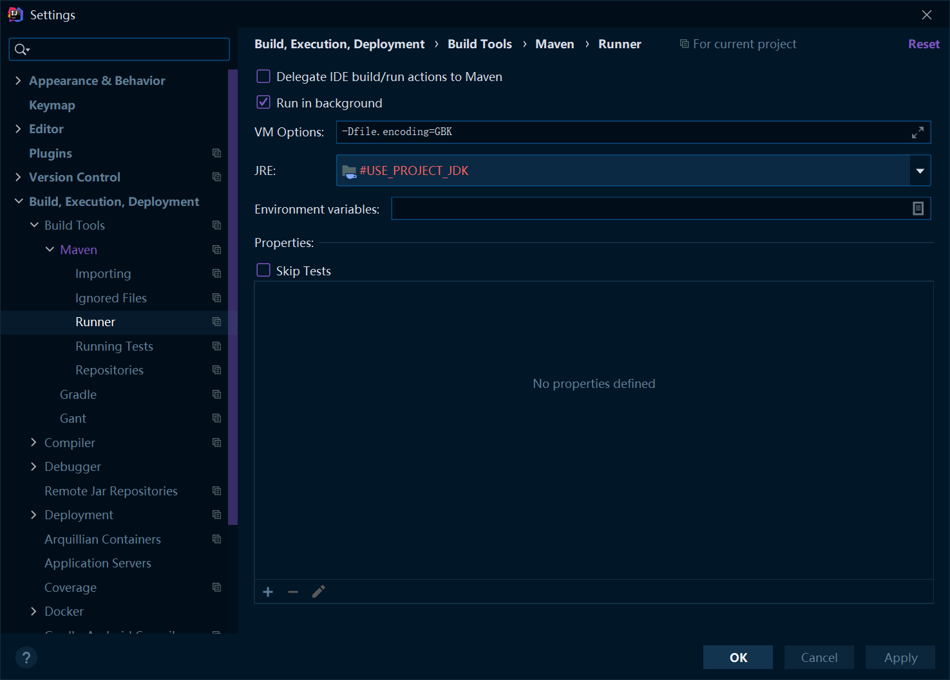
Task: Enable the Skip Tests checkbox
Action: click(263, 270)
